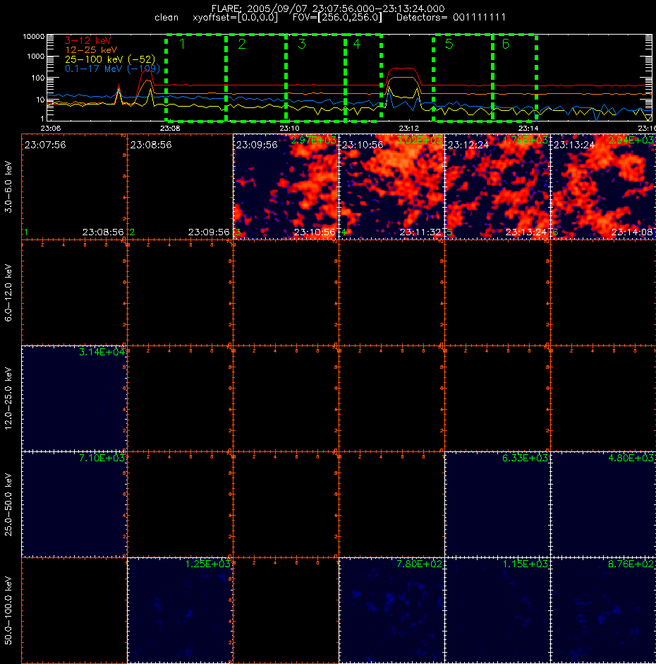Viewport: 656px width, 664px height.
Task: Select interval marker 5 on the light curve
Action: point(449,44)
